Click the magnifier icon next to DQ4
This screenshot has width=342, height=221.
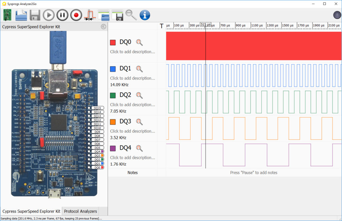pos(139,148)
